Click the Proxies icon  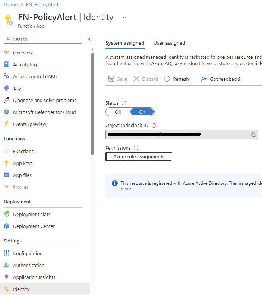coord(7,187)
